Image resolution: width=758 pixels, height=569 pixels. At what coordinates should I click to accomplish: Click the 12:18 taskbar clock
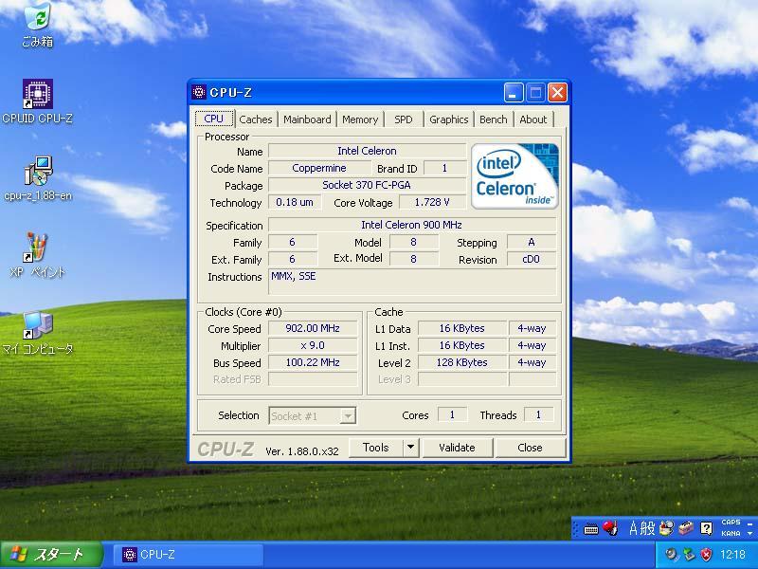click(732, 555)
